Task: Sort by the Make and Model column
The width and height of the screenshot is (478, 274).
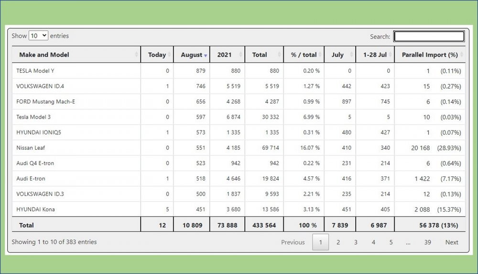Action: click(76, 55)
